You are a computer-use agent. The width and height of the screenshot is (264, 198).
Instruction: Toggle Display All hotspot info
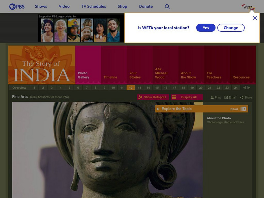pyautogui.click(x=188, y=97)
